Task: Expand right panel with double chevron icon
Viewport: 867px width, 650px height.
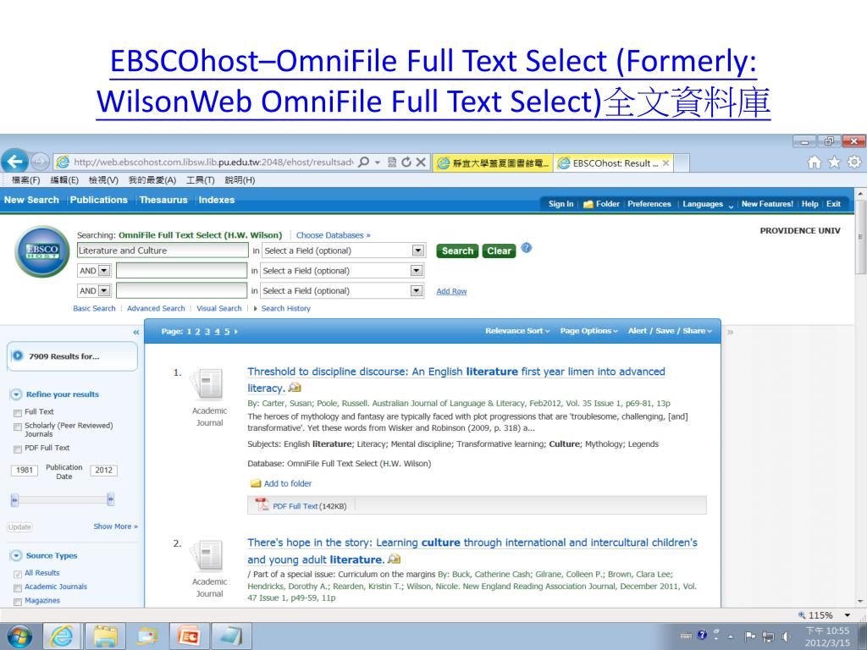Action: click(x=731, y=332)
